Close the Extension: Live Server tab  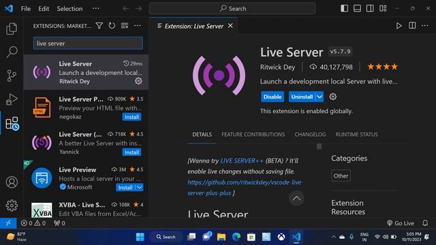tap(230, 26)
